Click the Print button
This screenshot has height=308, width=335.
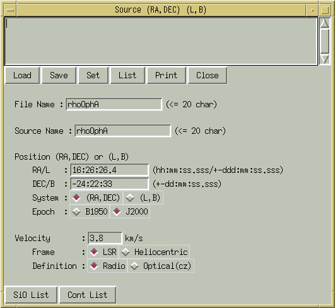167,75
